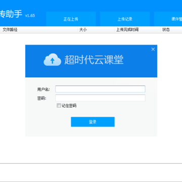Click the 状态 column header
Image resolution: width=182 pixels, height=182 pixels.
[x=171, y=30]
